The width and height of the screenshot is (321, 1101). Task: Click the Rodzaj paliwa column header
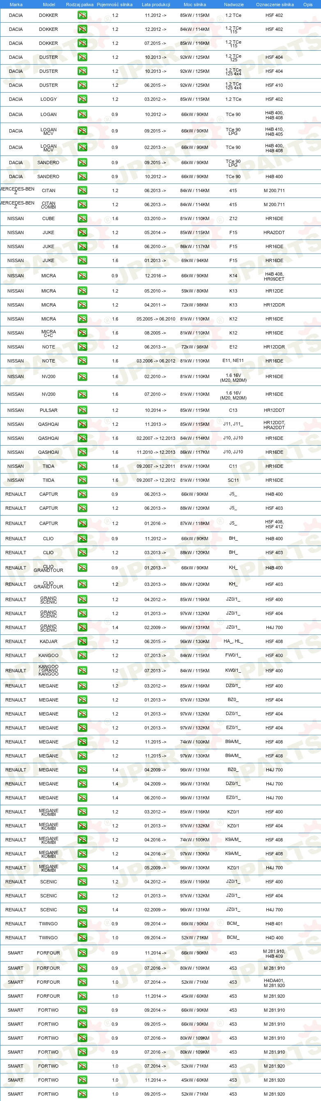80,4
